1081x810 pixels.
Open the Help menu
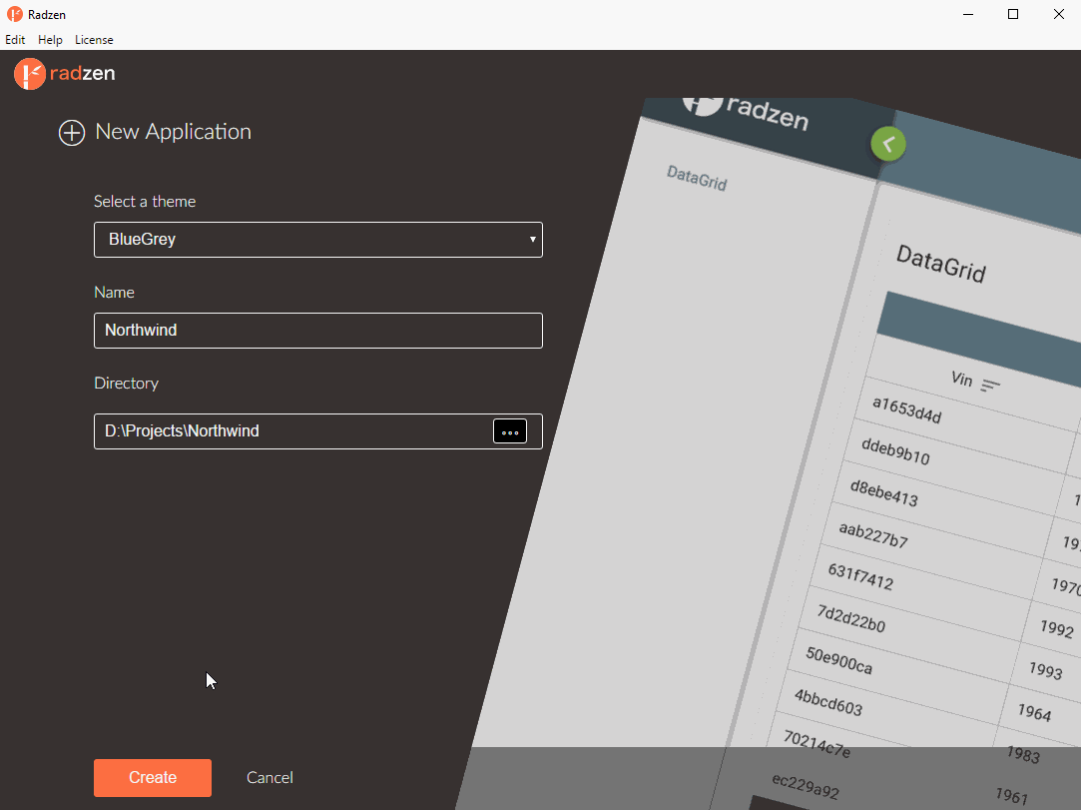pyautogui.click(x=50, y=39)
